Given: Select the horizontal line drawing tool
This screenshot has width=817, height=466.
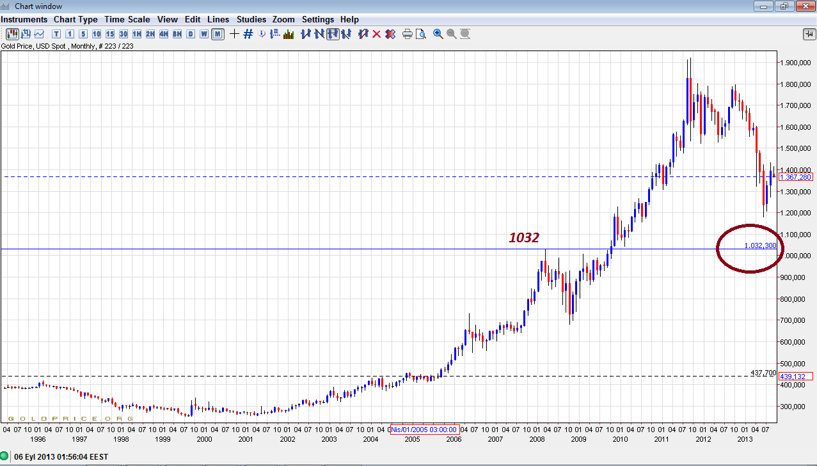Looking at the screenshot, I should pyautogui.click(x=333, y=34).
